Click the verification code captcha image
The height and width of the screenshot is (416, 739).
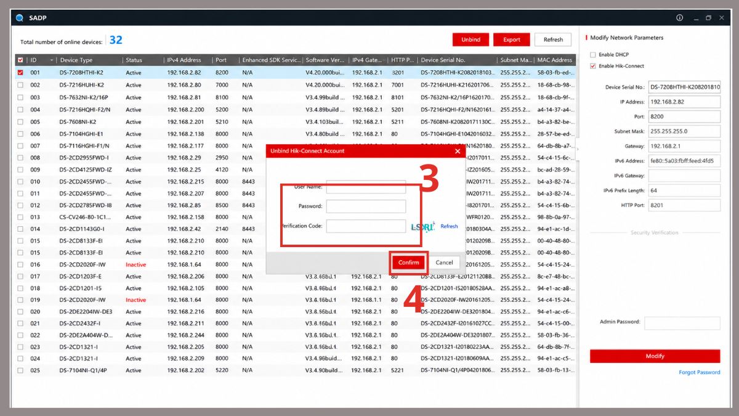click(x=423, y=226)
